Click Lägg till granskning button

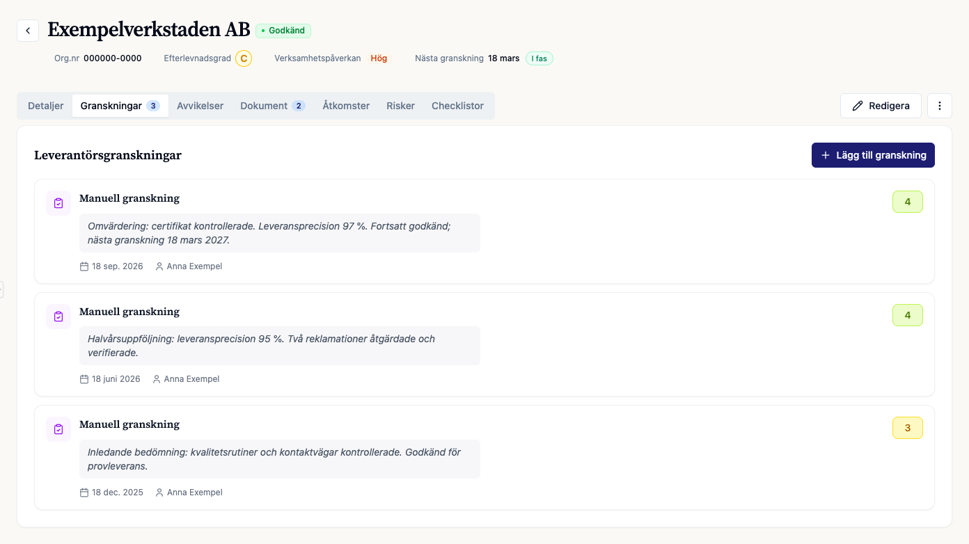click(x=873, y=155)
